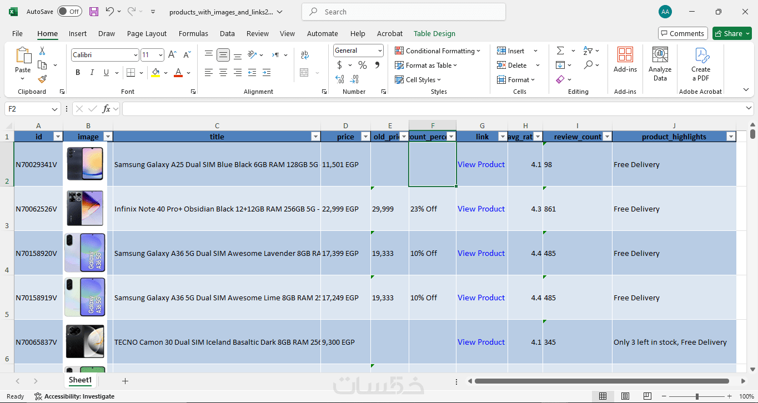Click the Borders icon in Font group
This screenshot has height=403, width=758.
[x=130, y=73]
